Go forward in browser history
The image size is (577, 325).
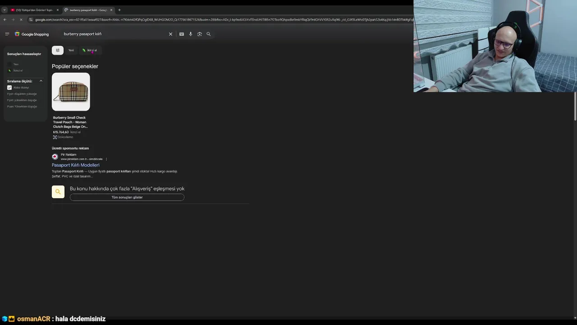[13, 19]
